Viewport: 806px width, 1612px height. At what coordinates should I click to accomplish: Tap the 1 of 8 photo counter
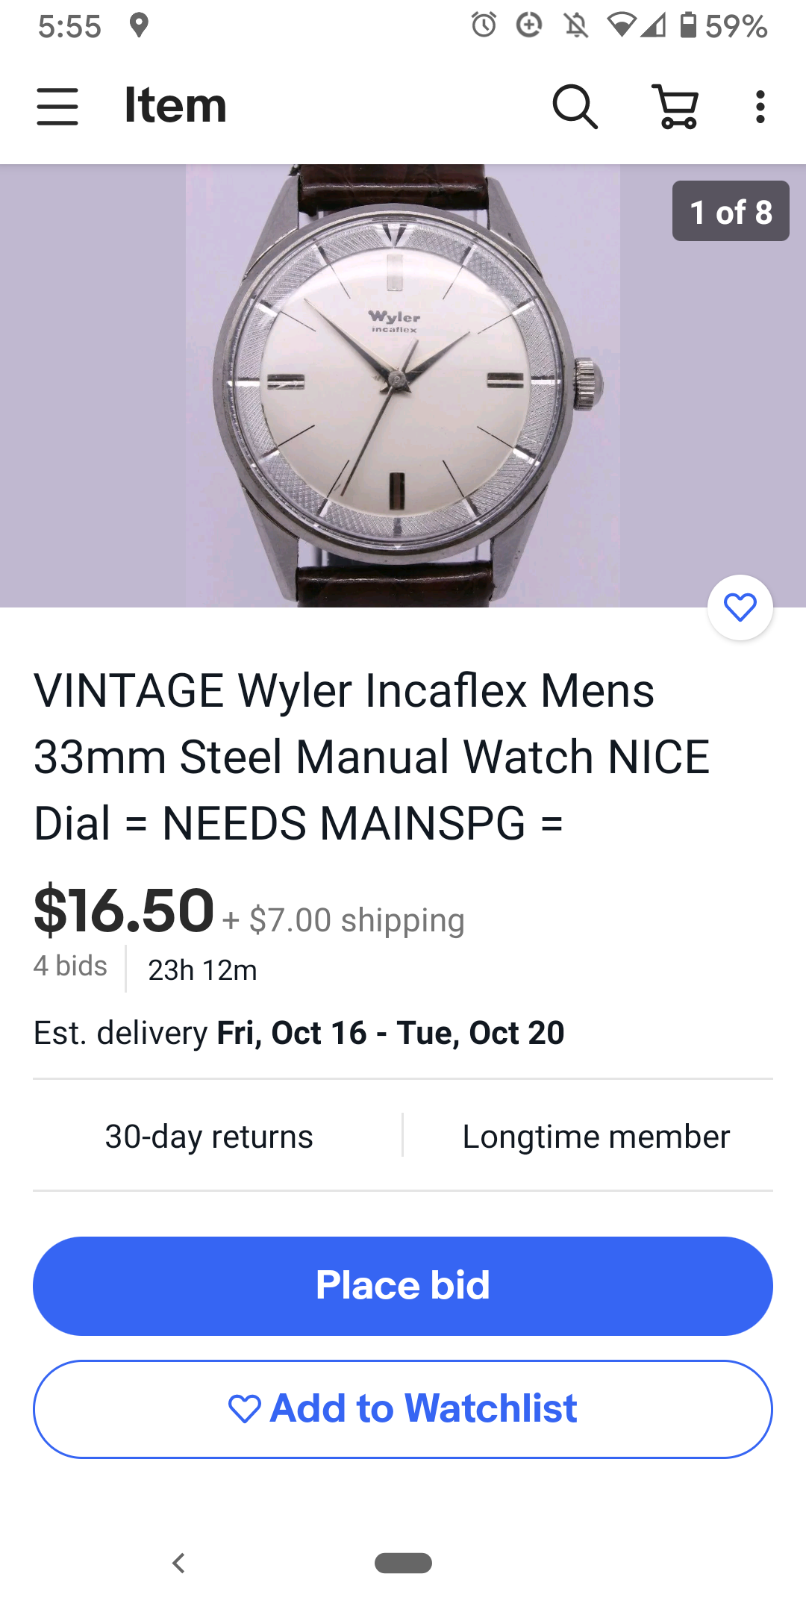[730, 212]
